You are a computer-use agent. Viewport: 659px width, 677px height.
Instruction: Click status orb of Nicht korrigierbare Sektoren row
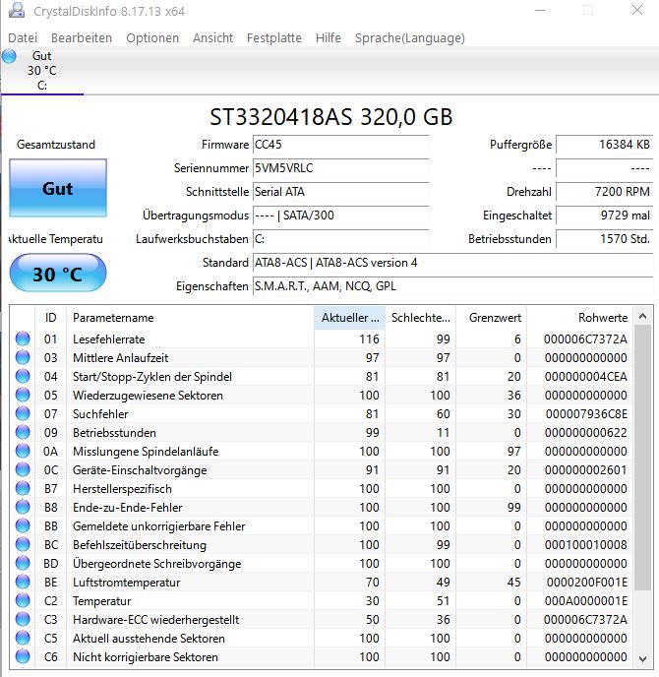click(23, 656)
